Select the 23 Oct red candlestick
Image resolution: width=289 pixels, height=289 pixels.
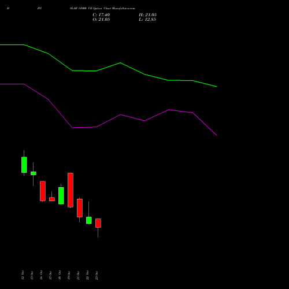point(98,223)
